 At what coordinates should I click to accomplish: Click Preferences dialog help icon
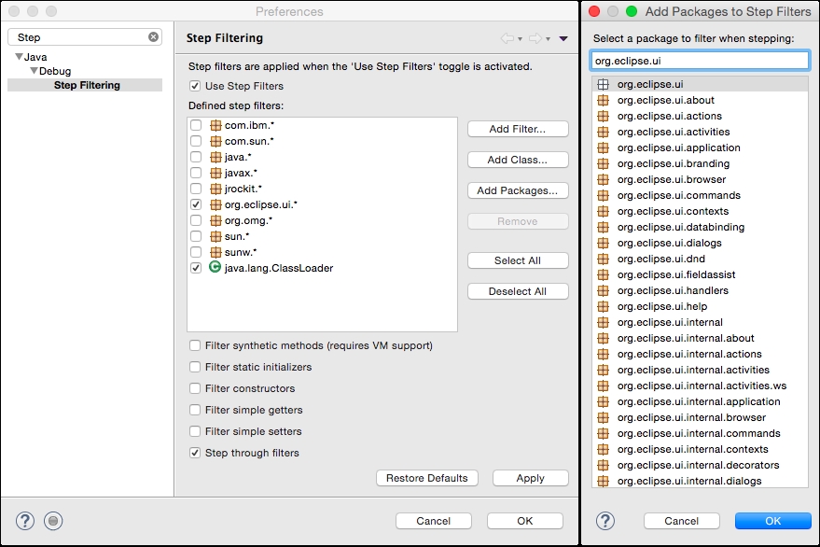(25, 521)
